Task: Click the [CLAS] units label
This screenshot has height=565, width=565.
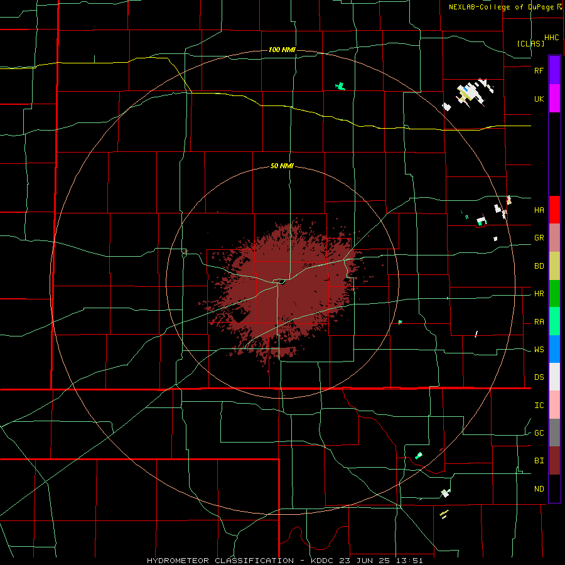Action: coord(530,43)
